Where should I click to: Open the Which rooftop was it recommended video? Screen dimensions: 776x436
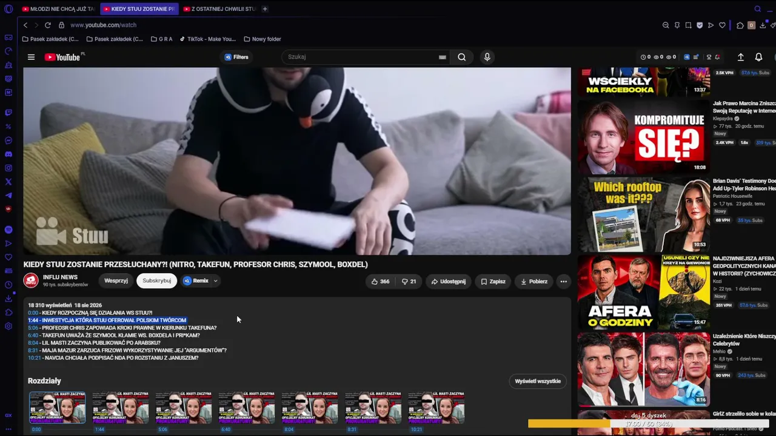pyautogui.click(x=643, y=214)
